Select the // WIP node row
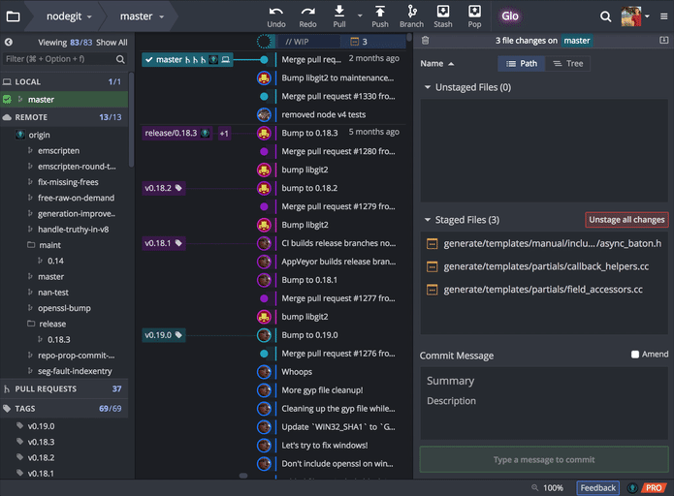 [341, 42]
